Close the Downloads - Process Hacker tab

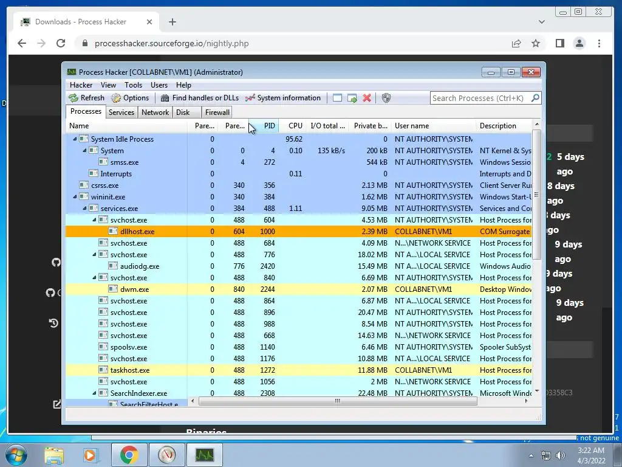[149, 22]
